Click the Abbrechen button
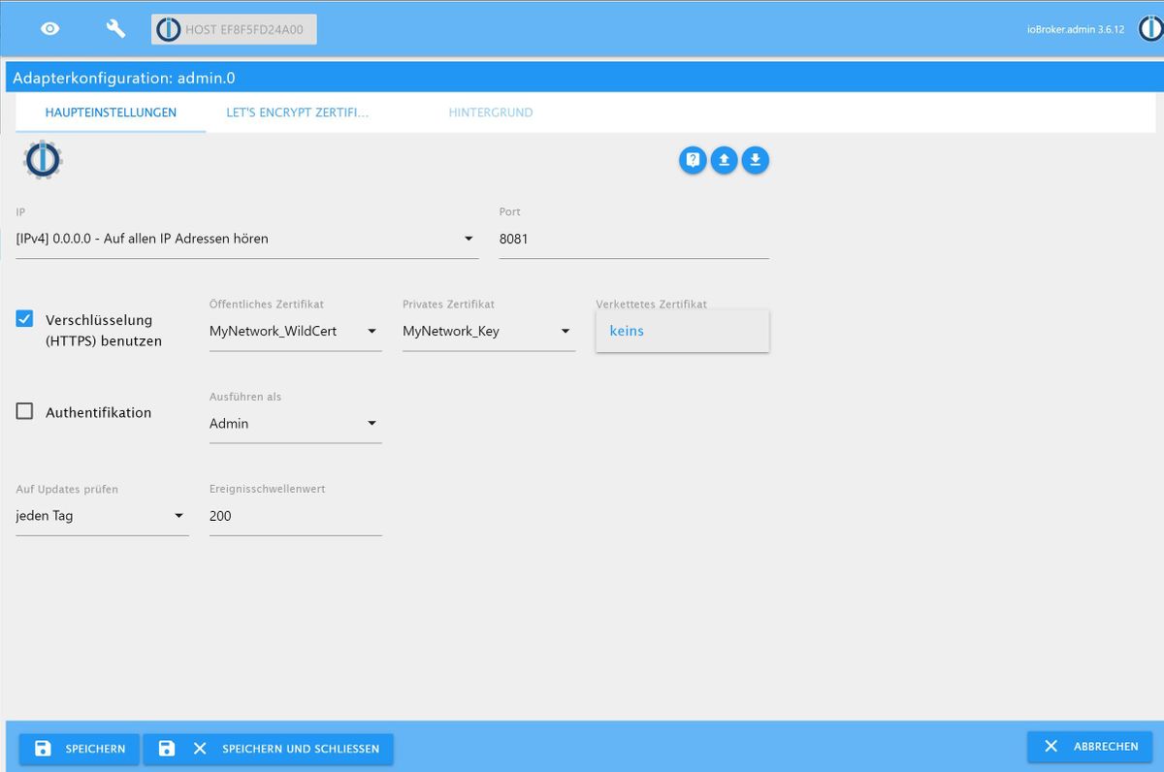This screenshot has height=772, width=1164. tap(1090, 747)
